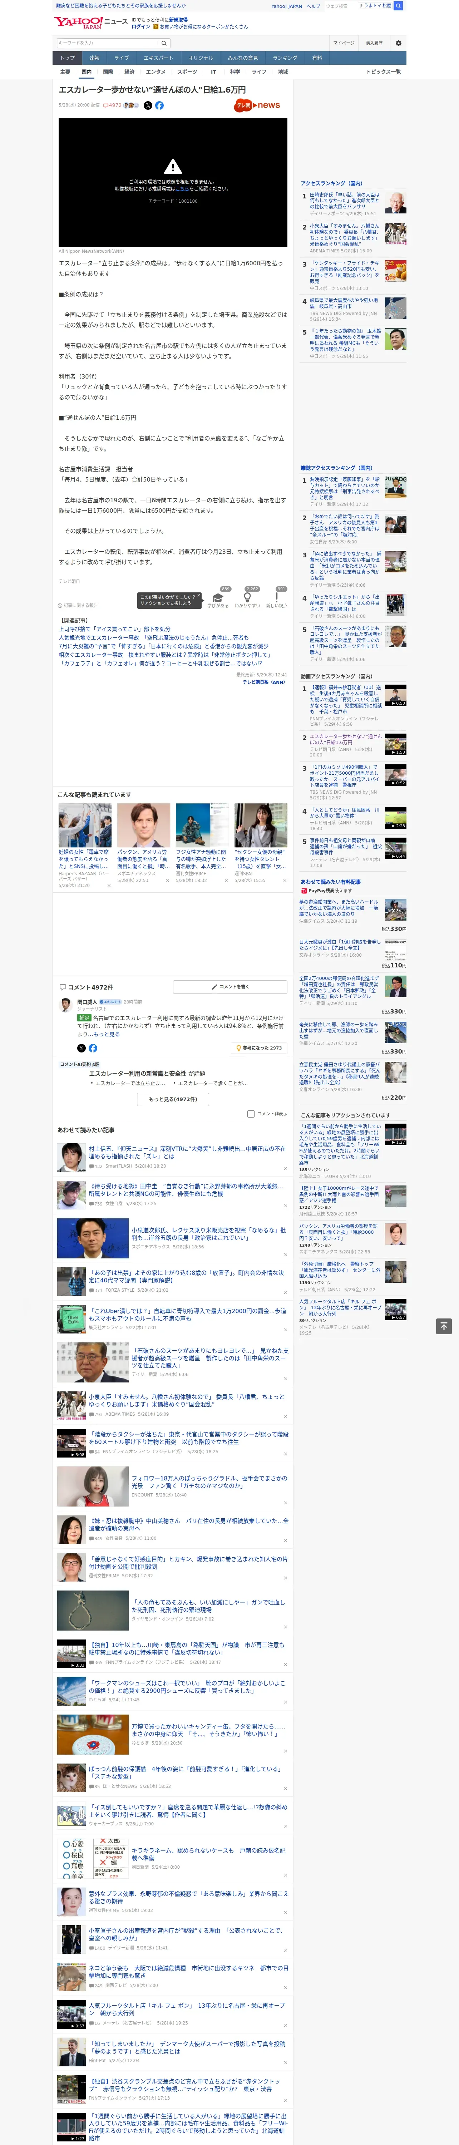Click the back-to-top arrow button

[444, 1326]
